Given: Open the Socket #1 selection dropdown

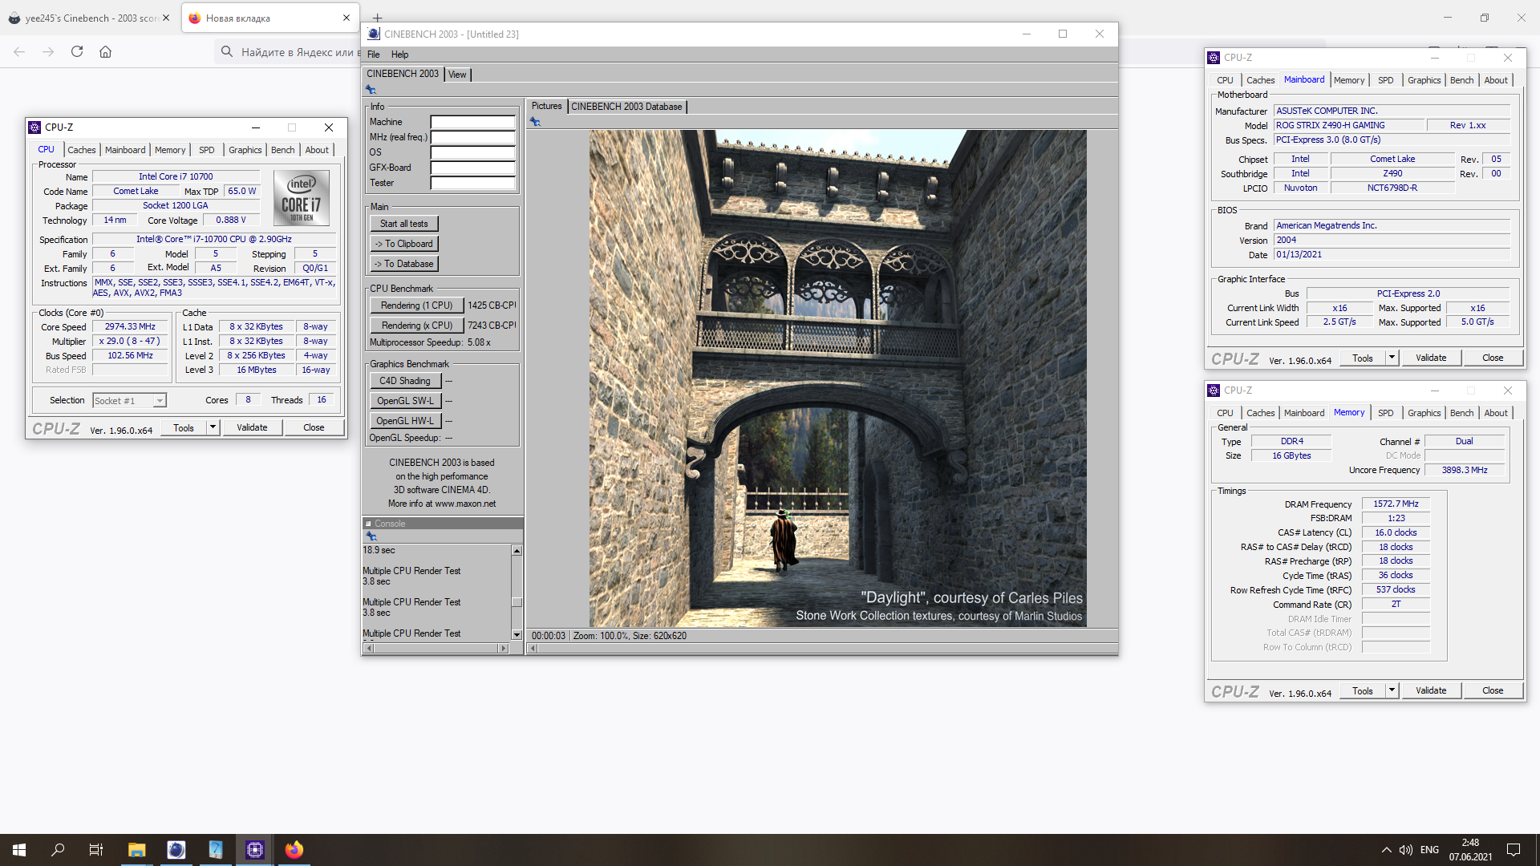Looking at the screenshot, I should pos(160,401).
